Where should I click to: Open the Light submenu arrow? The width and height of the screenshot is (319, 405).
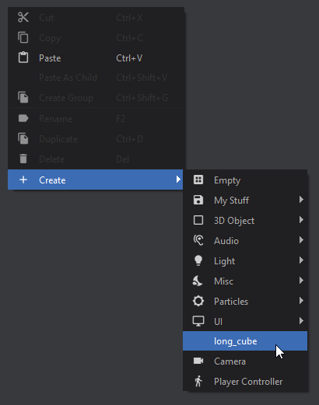(301, 260)
